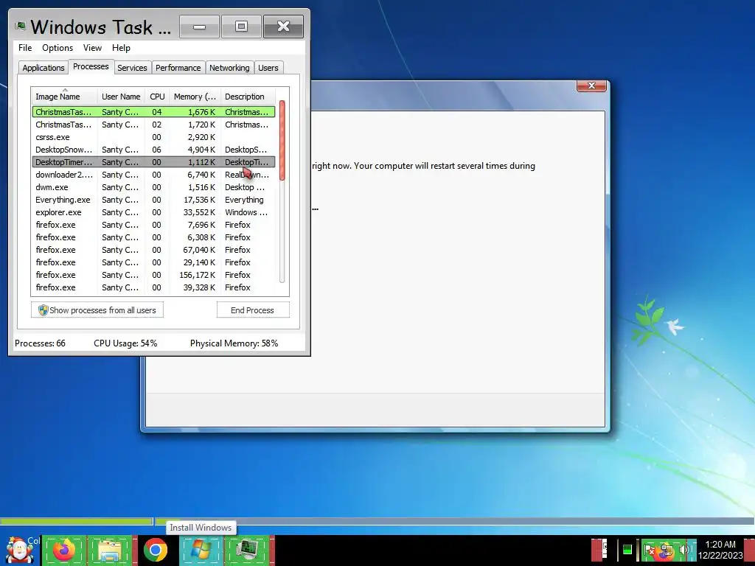
Task: Launch Google Chrome from the taskbar
Action: pos(155,550)
